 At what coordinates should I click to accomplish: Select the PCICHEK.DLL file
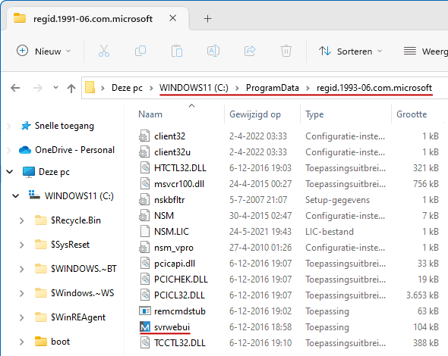[x=181, y=279]
